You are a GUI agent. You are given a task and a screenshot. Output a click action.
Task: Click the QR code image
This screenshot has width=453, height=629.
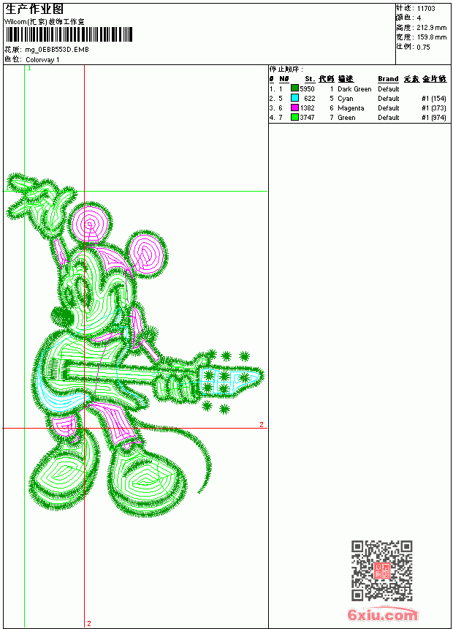click(x=382, y=570)
